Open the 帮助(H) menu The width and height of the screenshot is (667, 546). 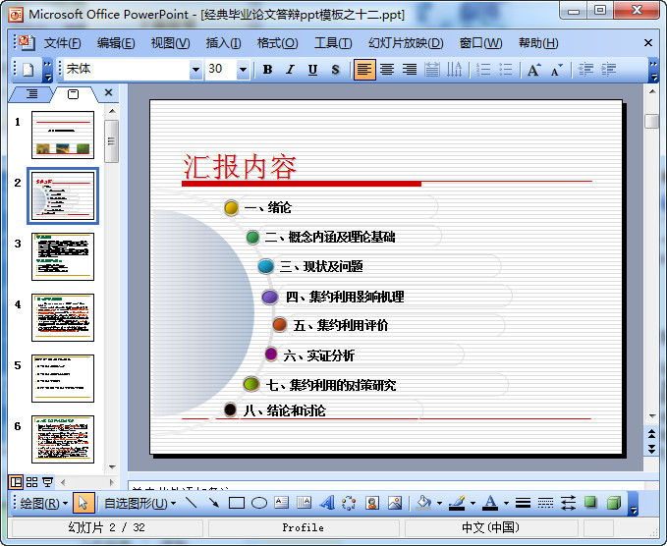(x=538, y=43)
